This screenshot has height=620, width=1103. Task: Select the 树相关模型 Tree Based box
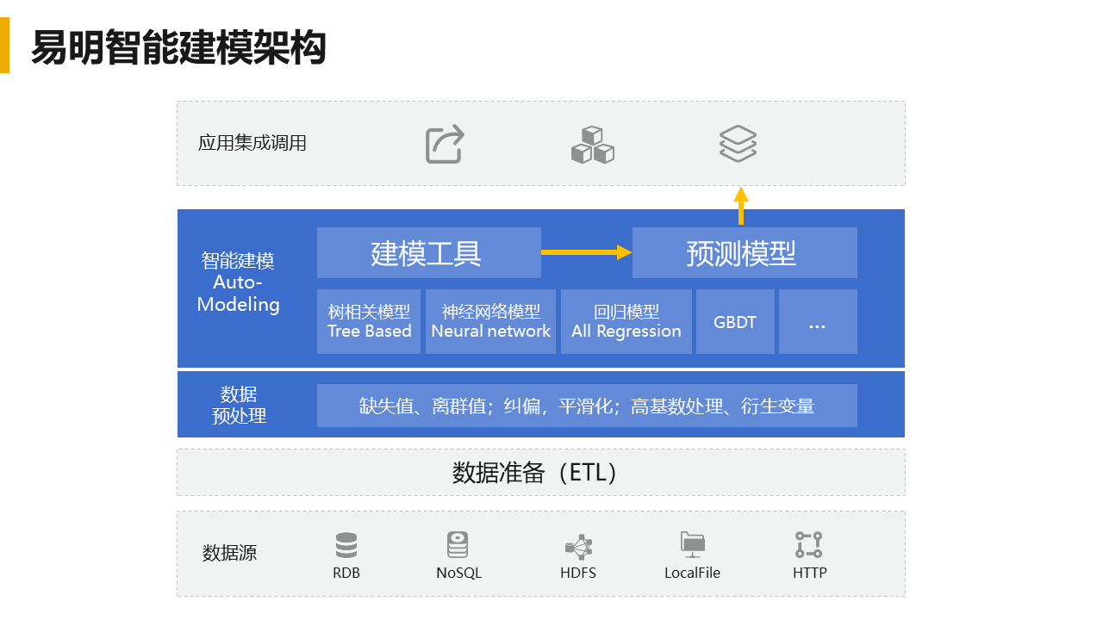370,321
